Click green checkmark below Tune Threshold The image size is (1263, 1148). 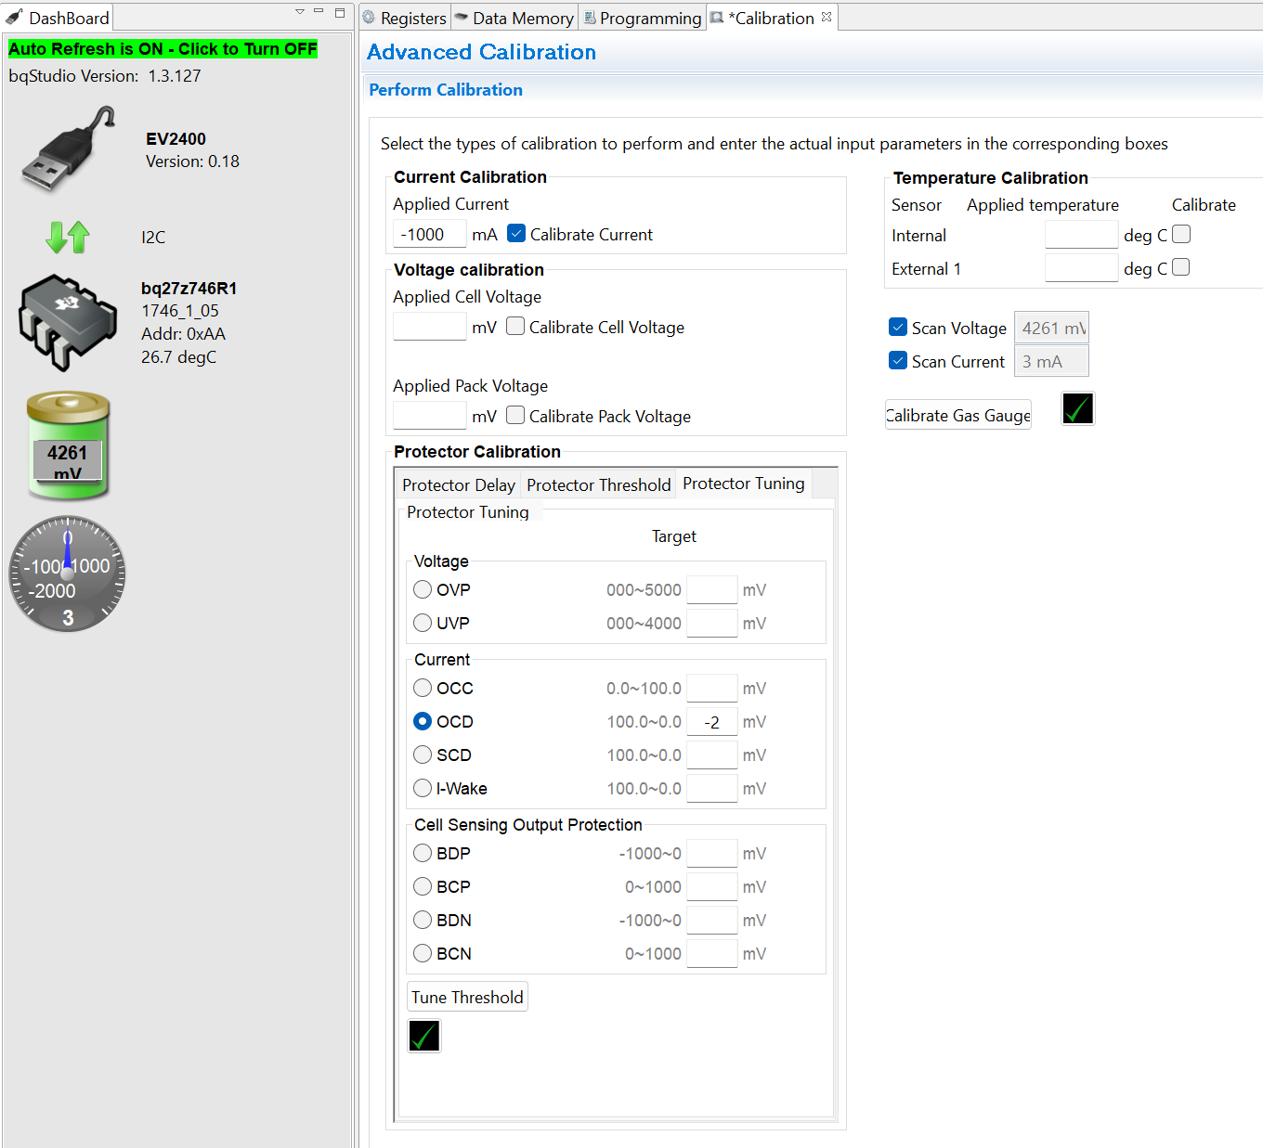tap(424, 1036)
